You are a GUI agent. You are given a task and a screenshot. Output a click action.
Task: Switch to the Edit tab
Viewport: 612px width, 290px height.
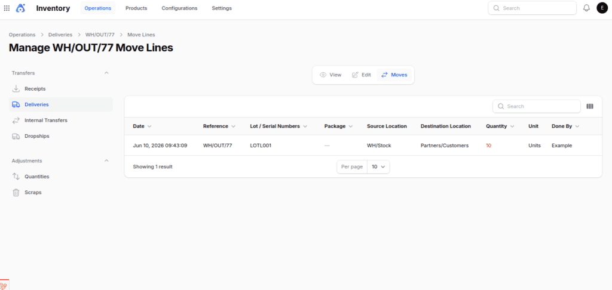point(362,75)
